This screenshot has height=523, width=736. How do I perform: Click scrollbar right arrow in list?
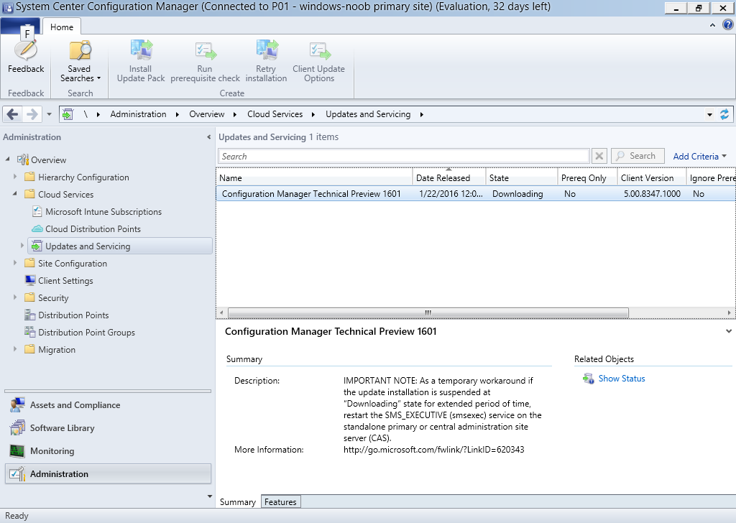[729, 313]
